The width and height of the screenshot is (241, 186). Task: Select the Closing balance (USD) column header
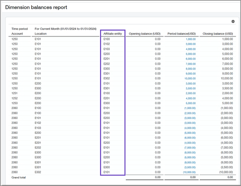pos(218,34)
